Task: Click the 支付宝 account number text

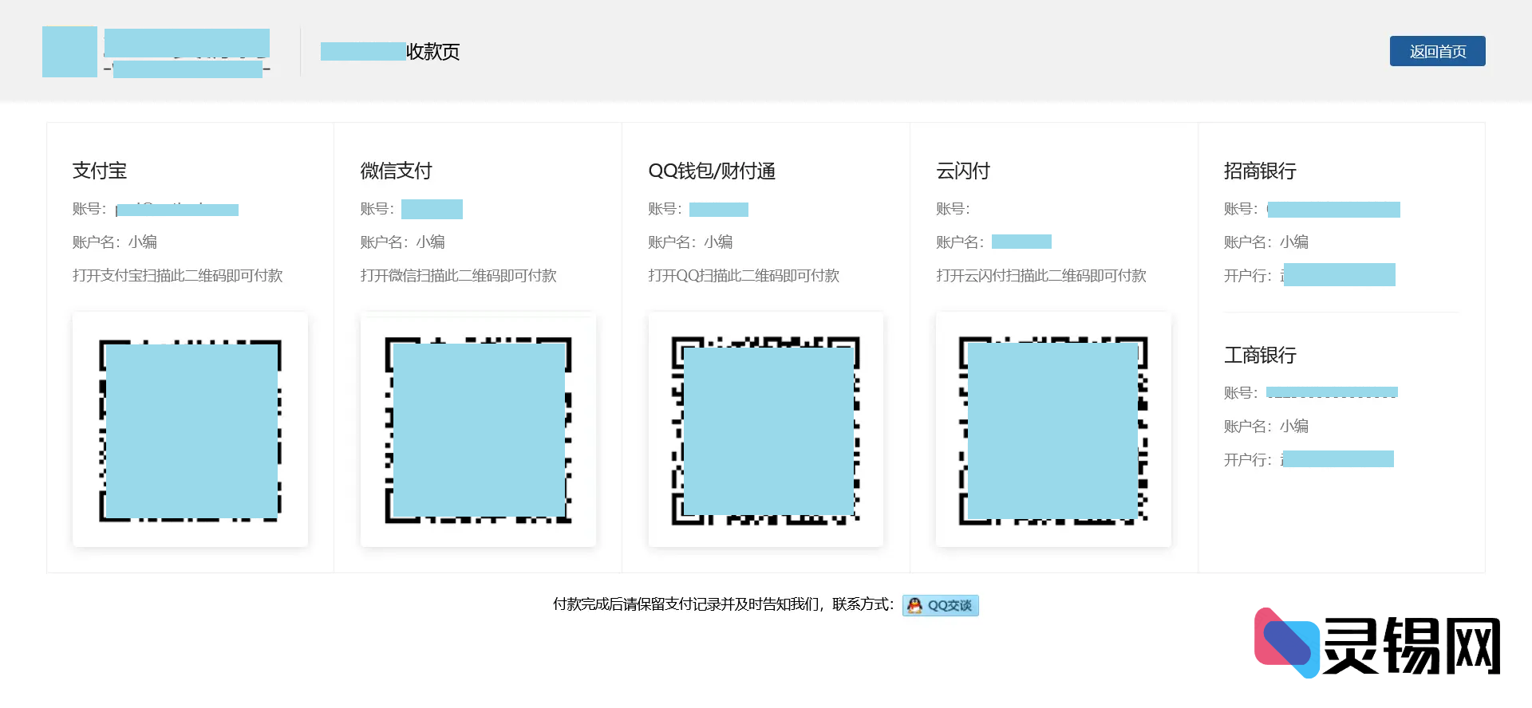Action: 177,209
